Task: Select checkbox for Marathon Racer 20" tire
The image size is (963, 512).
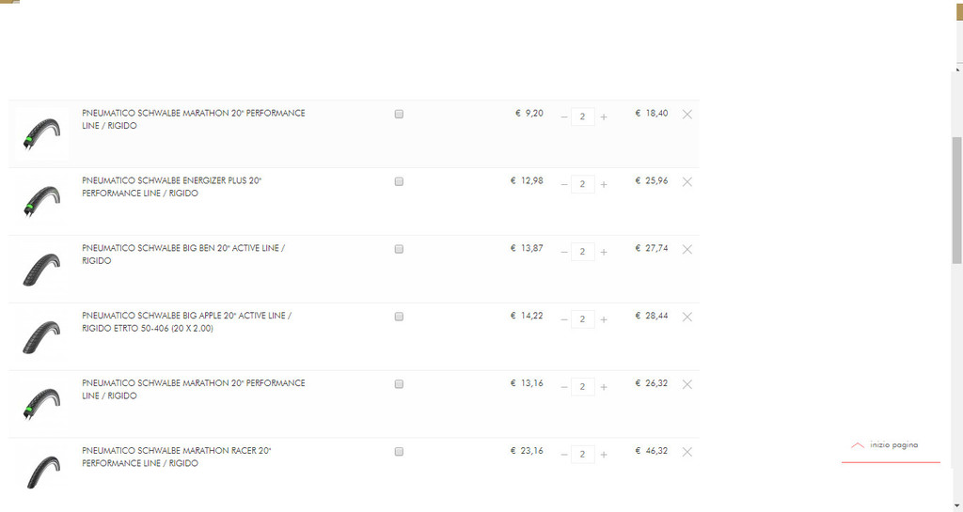Action: (x=399, y=451)
